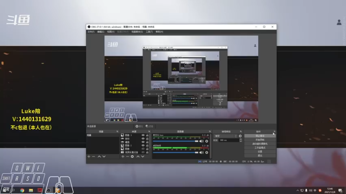Pop out the 控件 dock panel icon

pos(274,131)
